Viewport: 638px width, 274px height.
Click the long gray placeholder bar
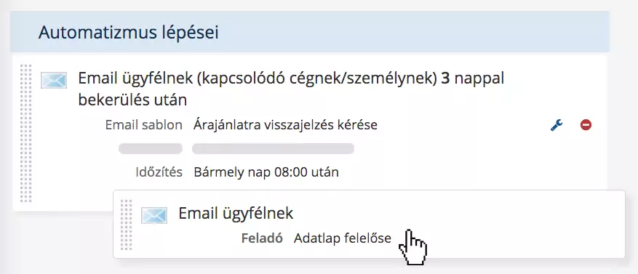273,149
